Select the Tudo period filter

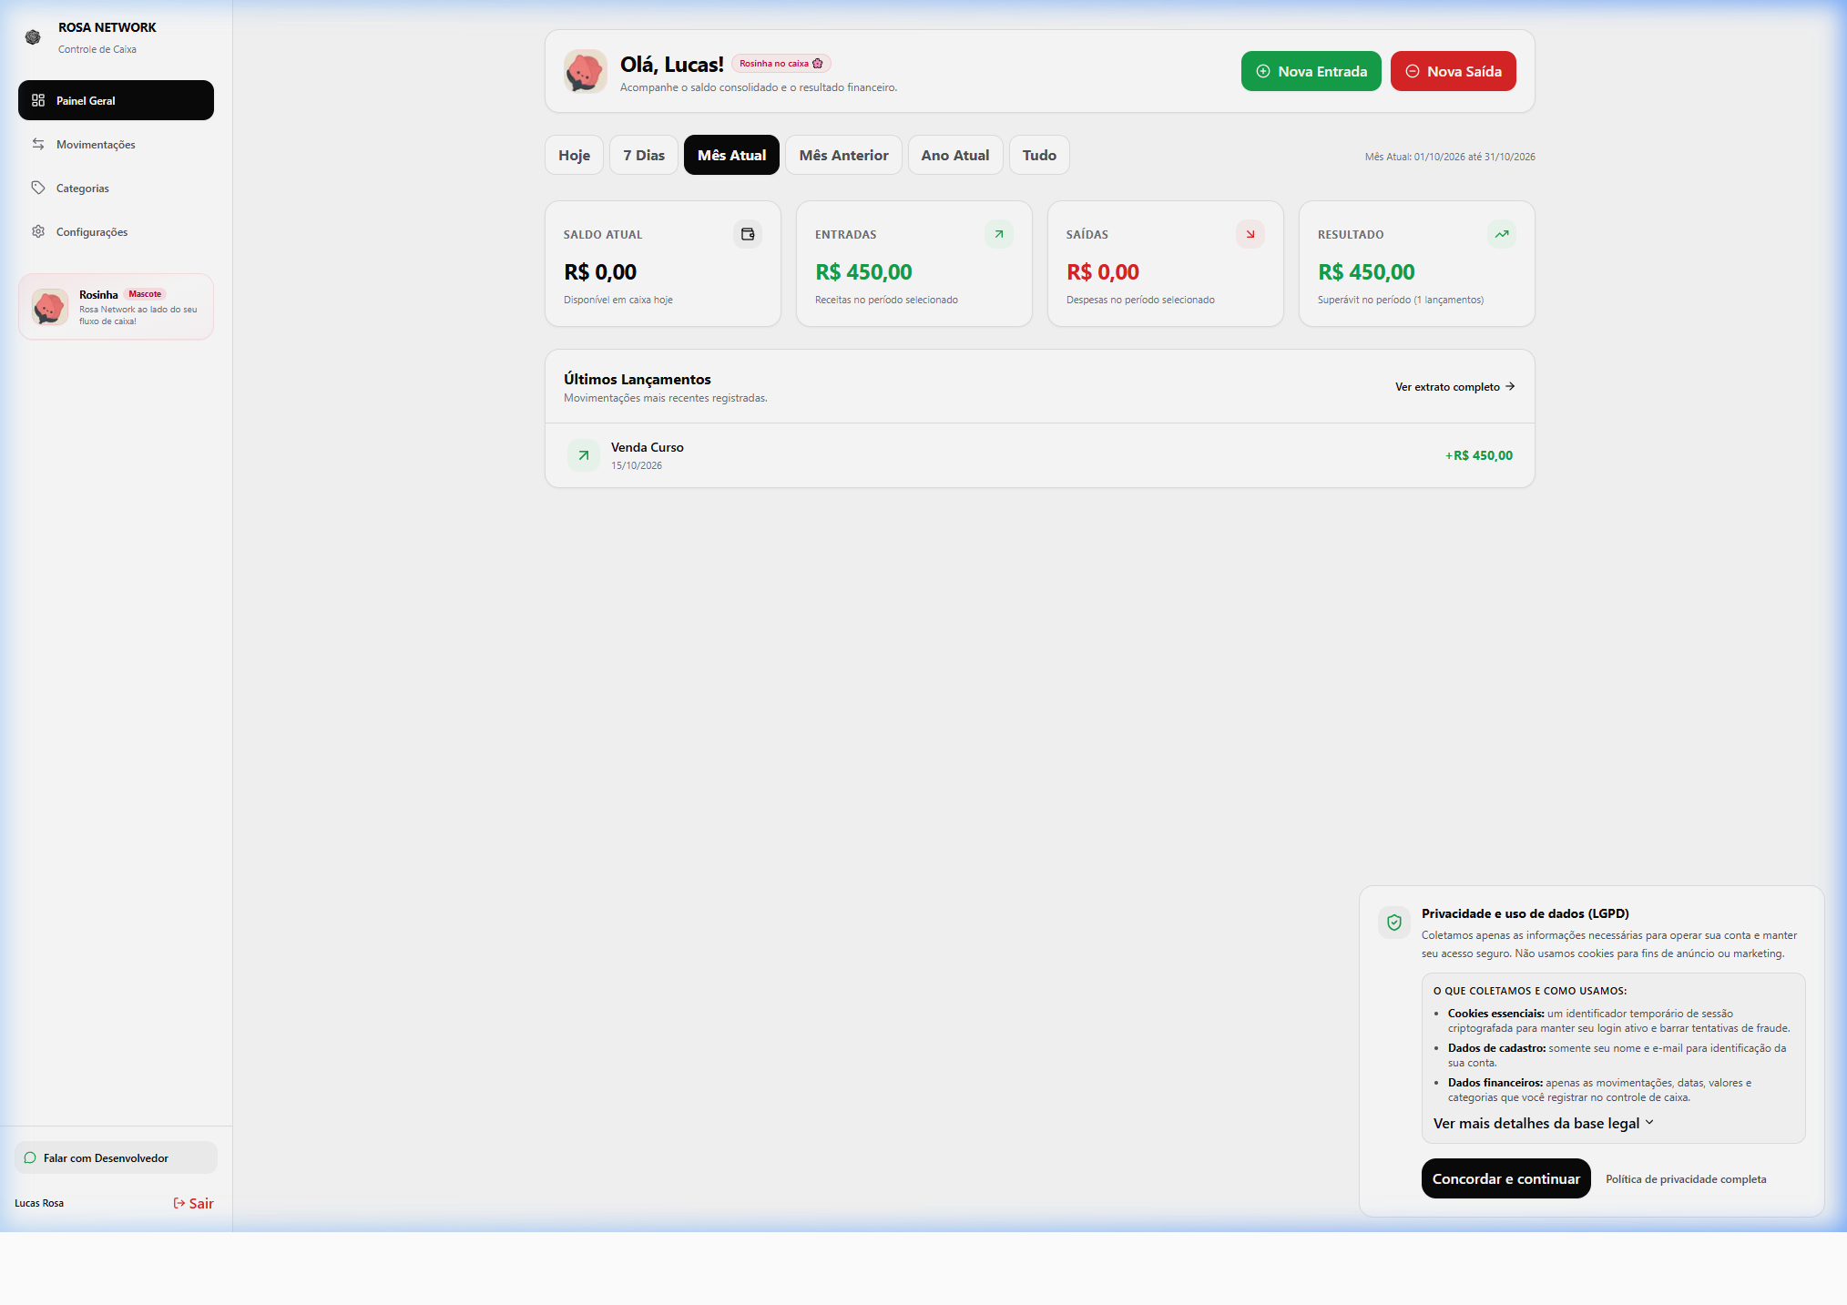(x=1039, y=155)
